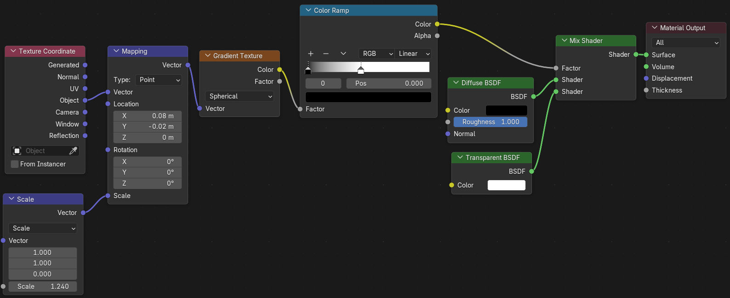The image size is (730, 298).
Task: Click the Color Ramp add stop plus icon
Action: (311, 54)
